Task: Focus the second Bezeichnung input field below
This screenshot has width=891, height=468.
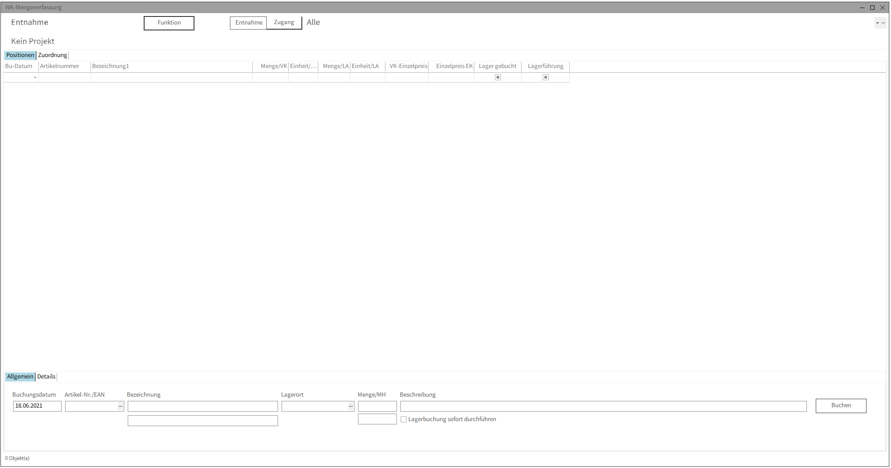Action: [x=203, y=421]
